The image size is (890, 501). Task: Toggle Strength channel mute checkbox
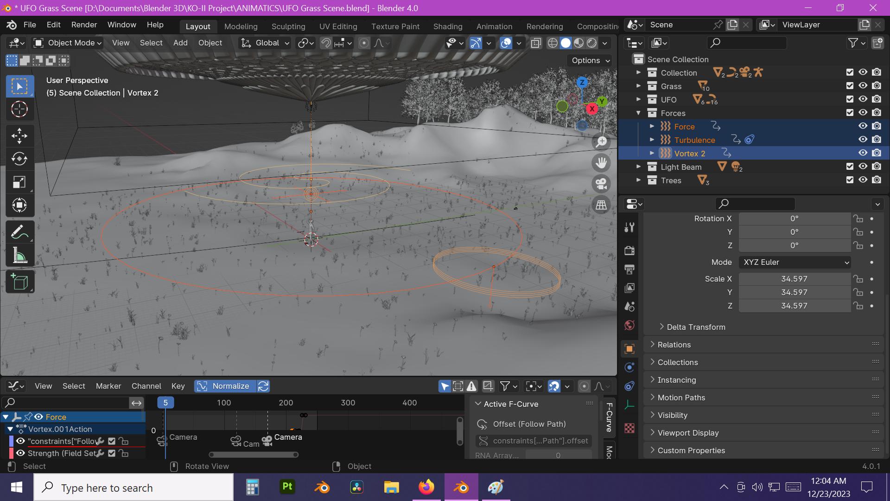pos(112,453)
